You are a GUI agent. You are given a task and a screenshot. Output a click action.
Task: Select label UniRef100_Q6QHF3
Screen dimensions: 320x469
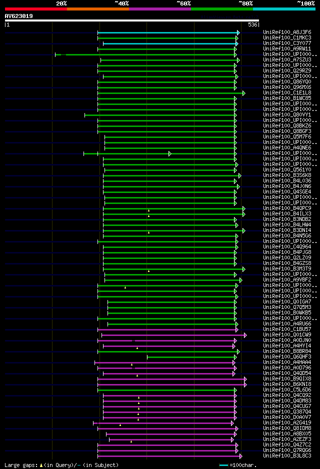[x=287, y=357]
